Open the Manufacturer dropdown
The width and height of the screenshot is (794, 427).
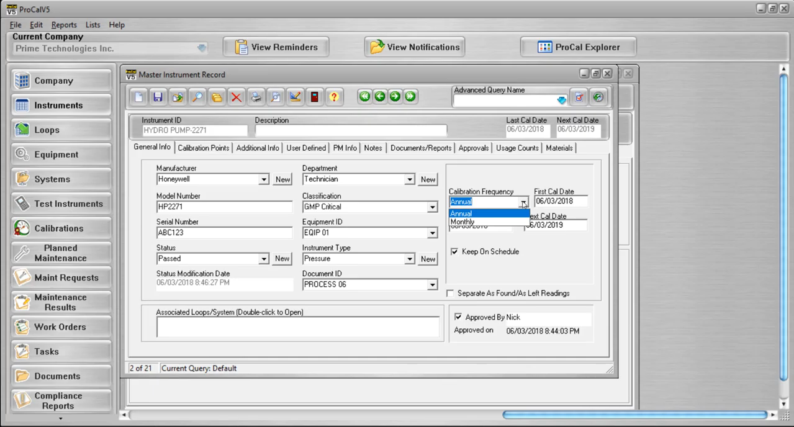click(x=263, y=179)
